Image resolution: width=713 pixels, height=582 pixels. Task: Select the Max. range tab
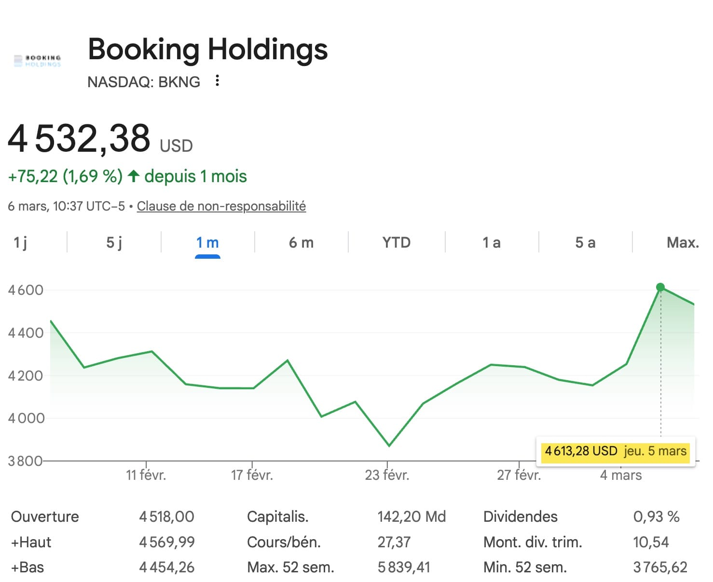(x=682, y=242)
